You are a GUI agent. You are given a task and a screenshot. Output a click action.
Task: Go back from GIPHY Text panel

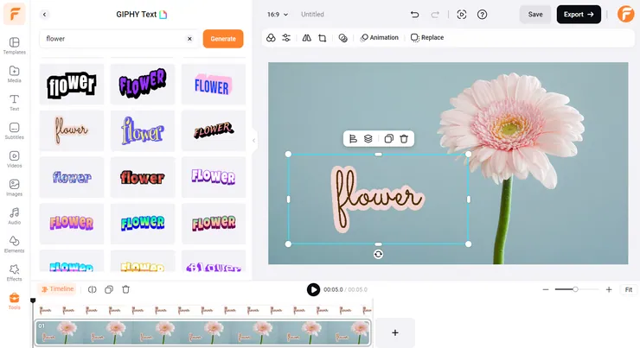pyautogui.click(x=44, y=15)
